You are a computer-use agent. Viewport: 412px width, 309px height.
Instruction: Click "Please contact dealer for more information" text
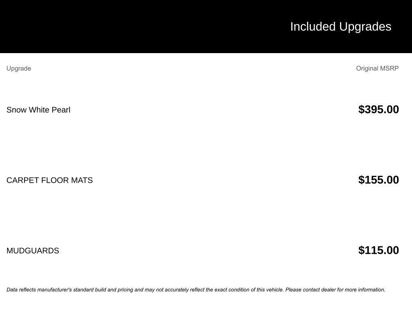coord(335,290)
